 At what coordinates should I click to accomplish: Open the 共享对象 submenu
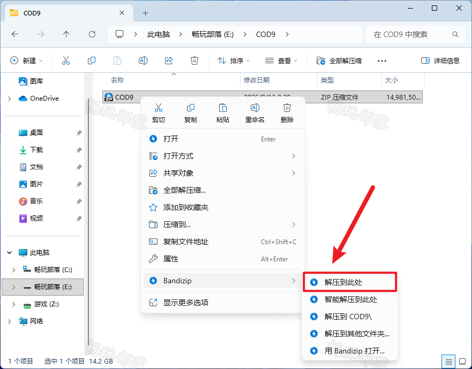point(223,173)
